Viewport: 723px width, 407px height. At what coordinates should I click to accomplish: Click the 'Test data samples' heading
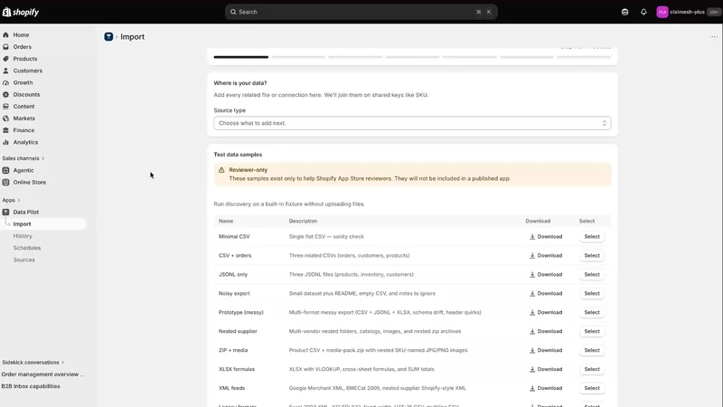point(238,155)
